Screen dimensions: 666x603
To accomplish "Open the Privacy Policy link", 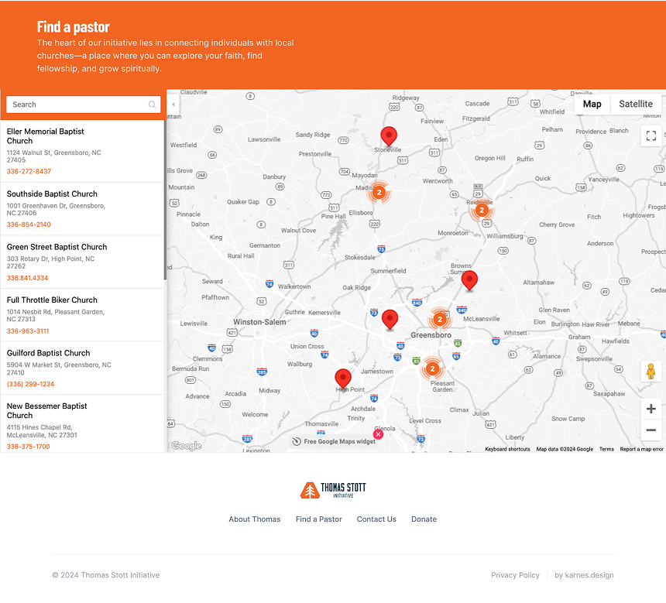I will pyautogui.click(x=515, y=575).
